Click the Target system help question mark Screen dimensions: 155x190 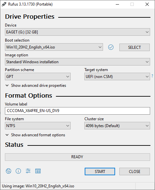pyautogui.click(x=152, y=76)
